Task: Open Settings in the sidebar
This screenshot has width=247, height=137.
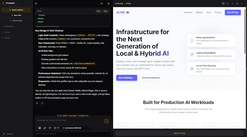Action: [x=8, y=134]
